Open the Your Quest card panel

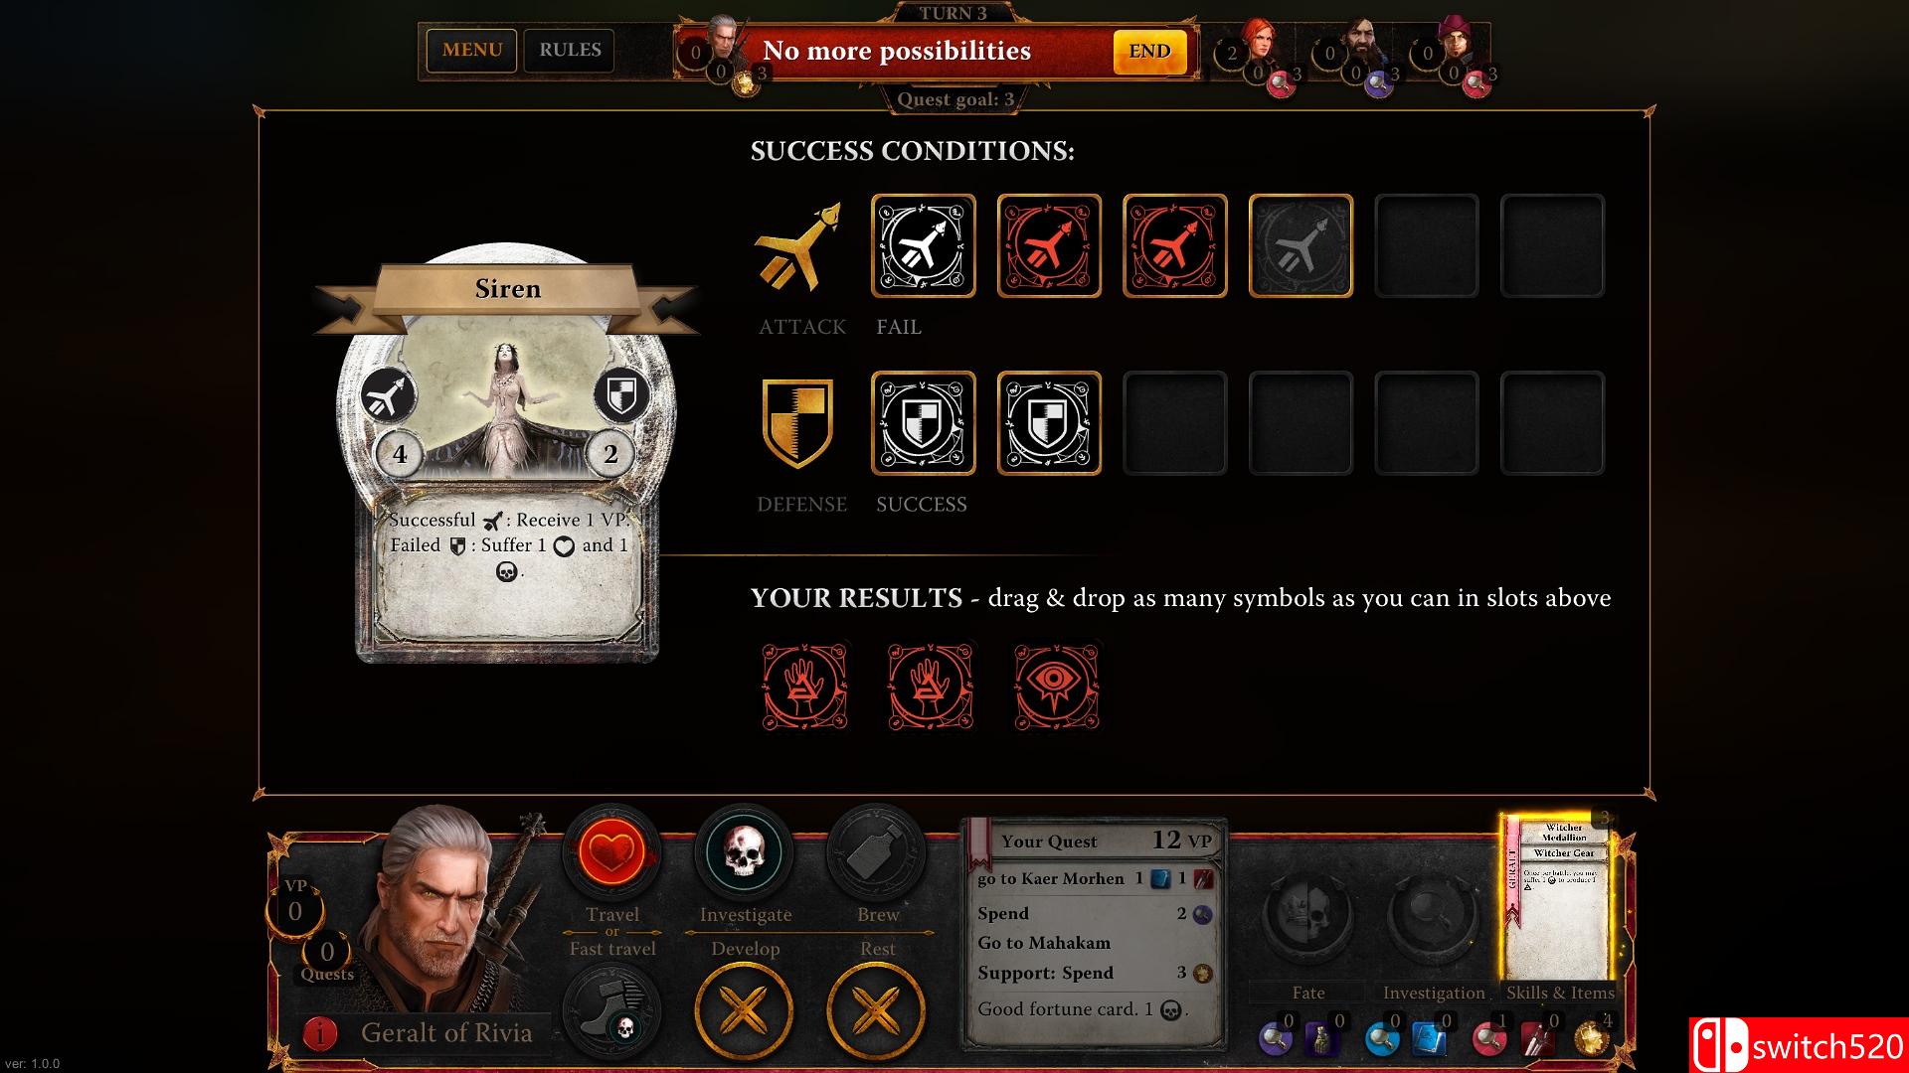pos(1094,934)
